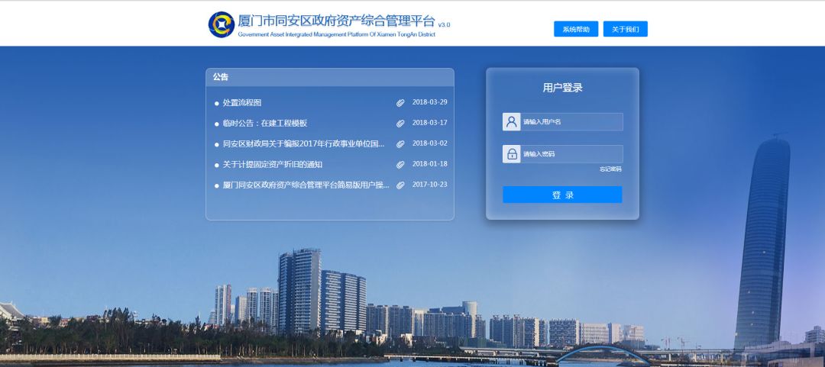Focus the 请输入用户名 username field
The image size is (825, 367).
pos(571,122)
